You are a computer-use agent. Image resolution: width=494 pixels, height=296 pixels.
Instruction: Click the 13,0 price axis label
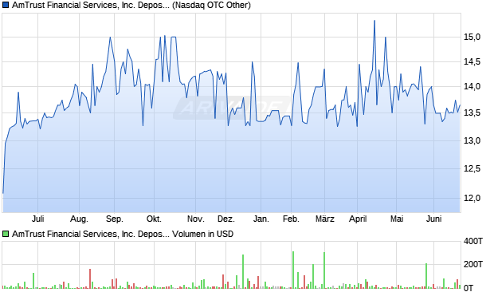point(472,140)
